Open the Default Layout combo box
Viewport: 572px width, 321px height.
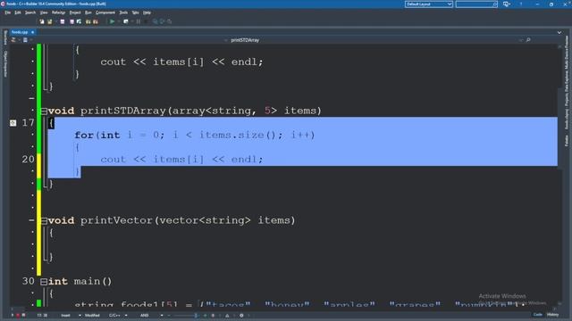point(429,4)
